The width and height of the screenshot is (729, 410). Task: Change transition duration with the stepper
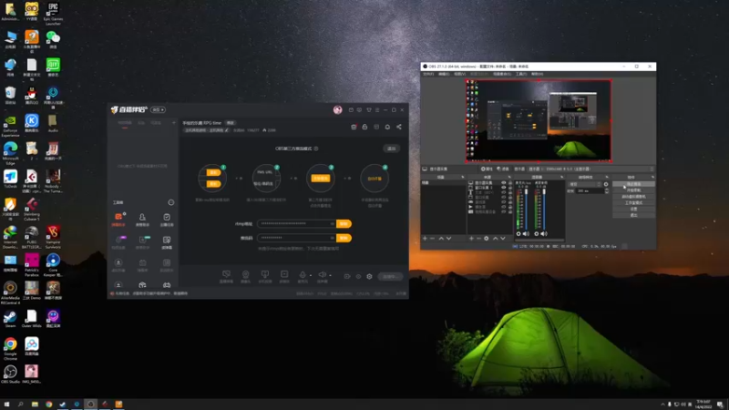[607, 191]
